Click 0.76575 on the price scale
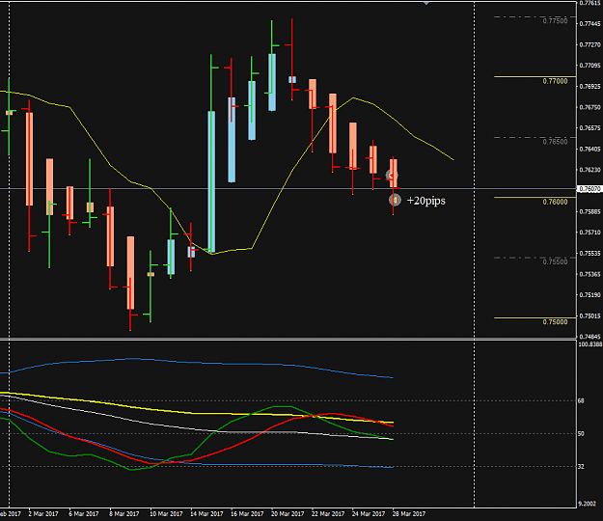Screen dimensions: 603x521 point(589,128)
